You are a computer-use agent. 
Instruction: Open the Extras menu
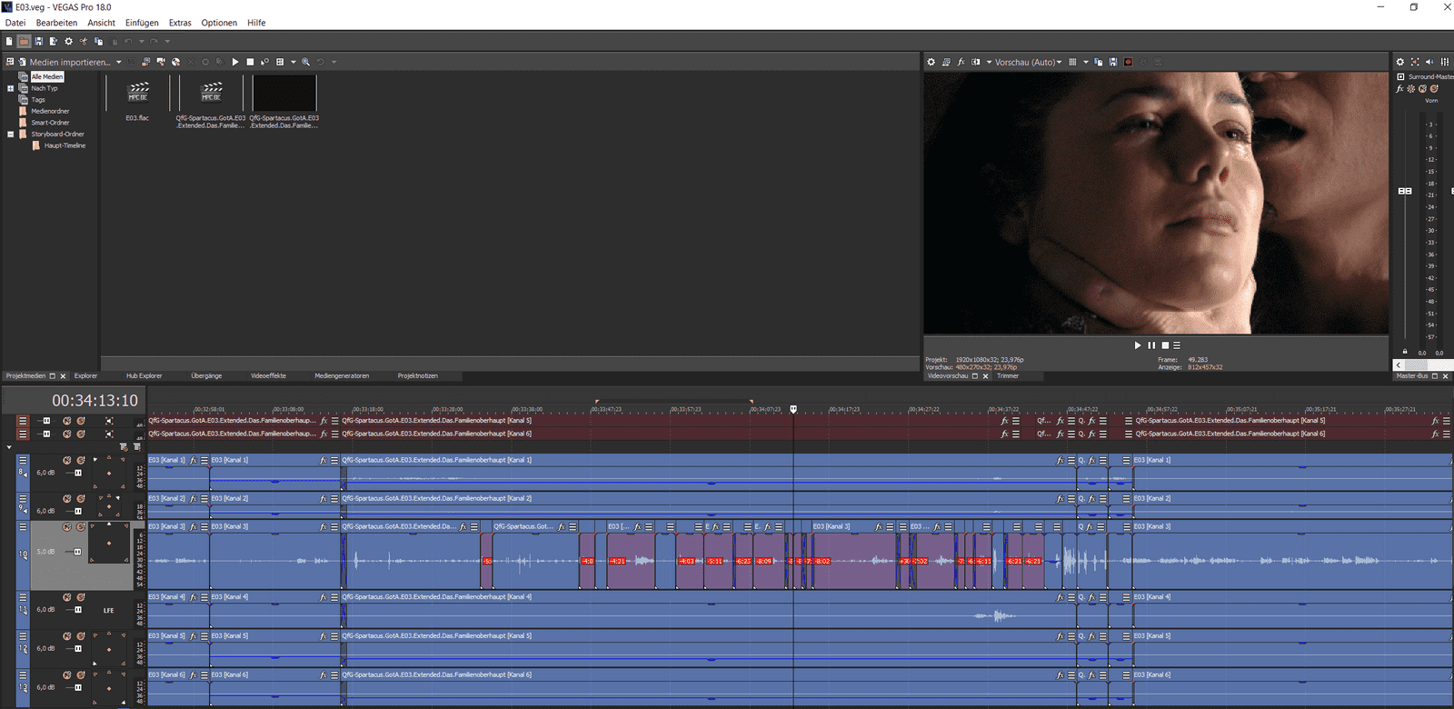180,23
